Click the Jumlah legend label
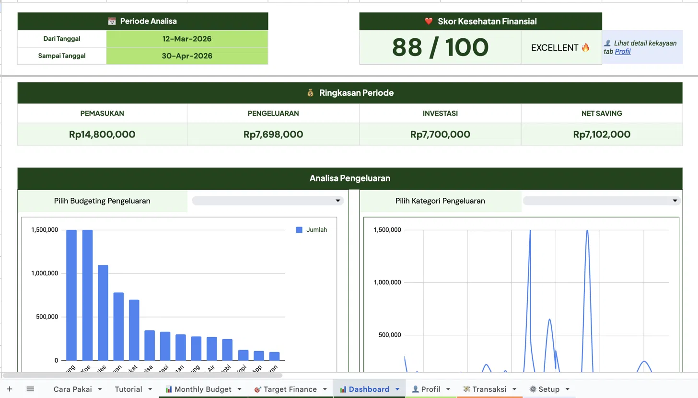 pos(317,230)
